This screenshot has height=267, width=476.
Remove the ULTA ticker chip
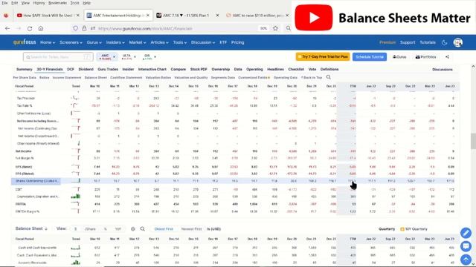tap(135, 56)
